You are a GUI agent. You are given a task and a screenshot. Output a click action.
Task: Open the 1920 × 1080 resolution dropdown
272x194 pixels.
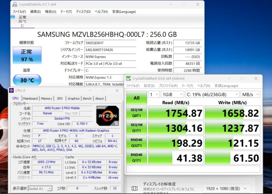click(227, 189)
